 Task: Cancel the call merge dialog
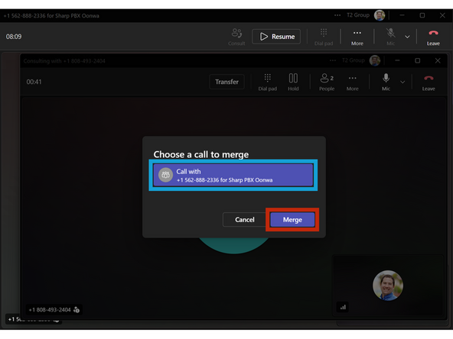pyautogui.click(x=244, y=220)
